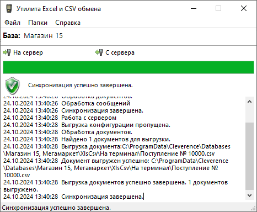Click the log scrollbar up arrow
This screenshot has height=212, width=257.
[x=249, y=102]
